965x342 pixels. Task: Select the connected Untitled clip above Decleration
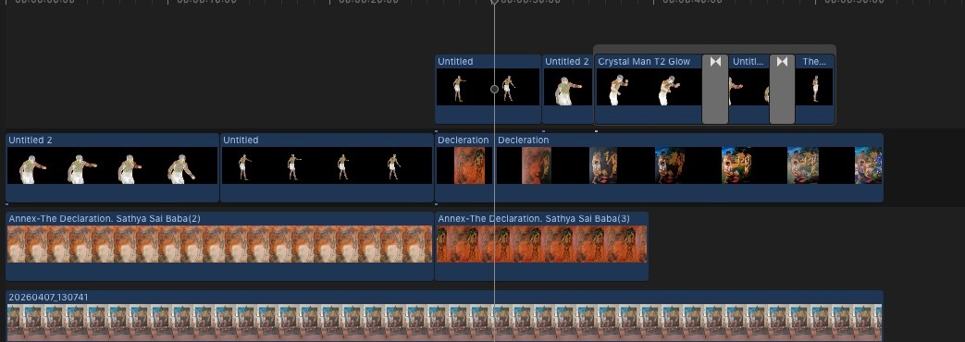click(488, 89)
